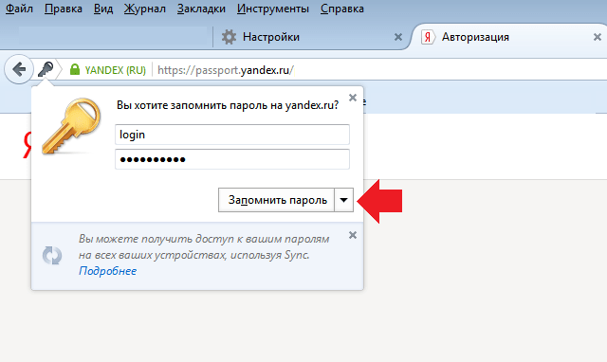This screenshot has height=362, width=607.
Task: Click the Yandex favicon on Авторизация tab
Action: (x=428, y=37)
